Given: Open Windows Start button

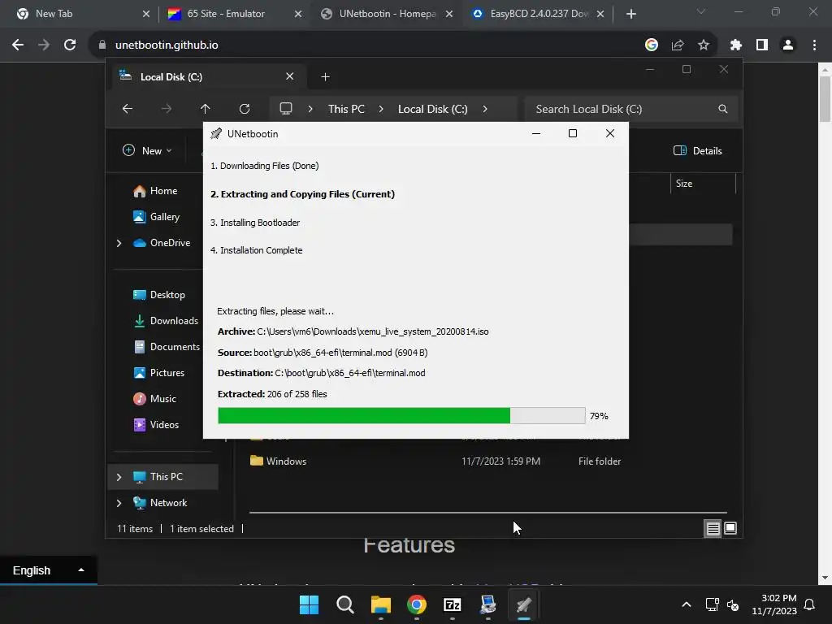Looking at the screenshot, I should click(x=309, y=604).
